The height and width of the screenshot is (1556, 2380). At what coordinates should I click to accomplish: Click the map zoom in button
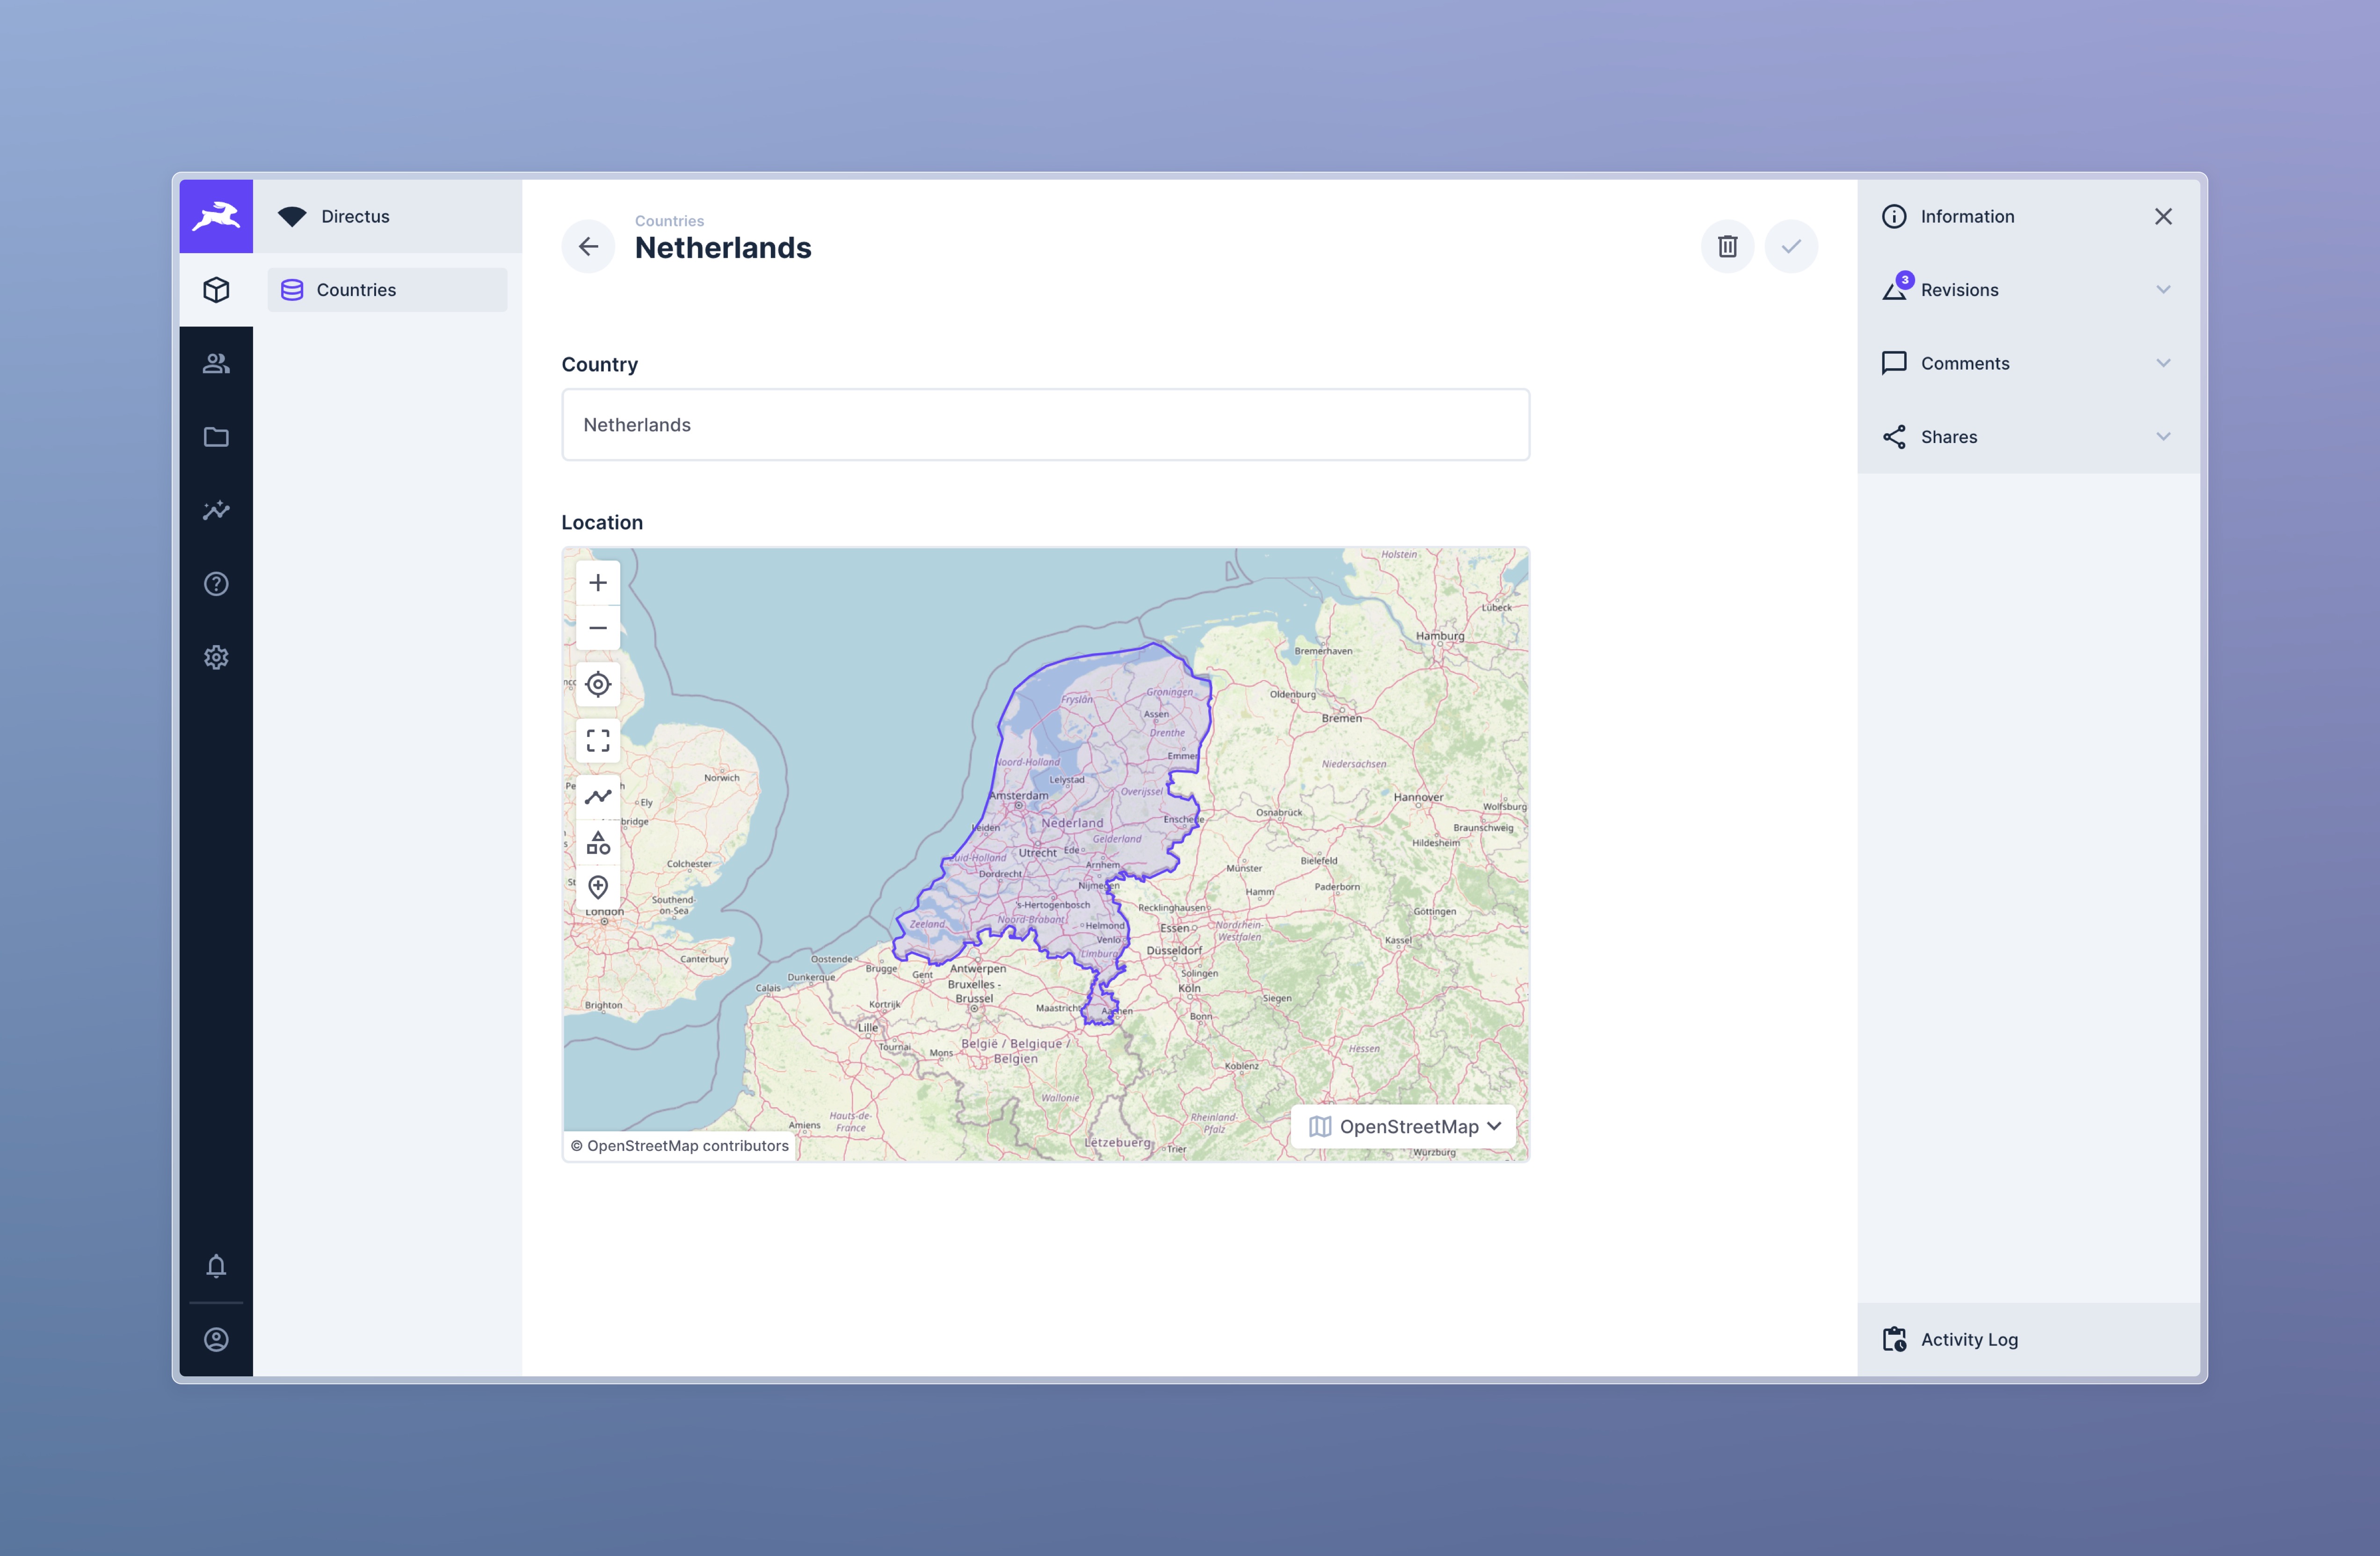[598, 583]
